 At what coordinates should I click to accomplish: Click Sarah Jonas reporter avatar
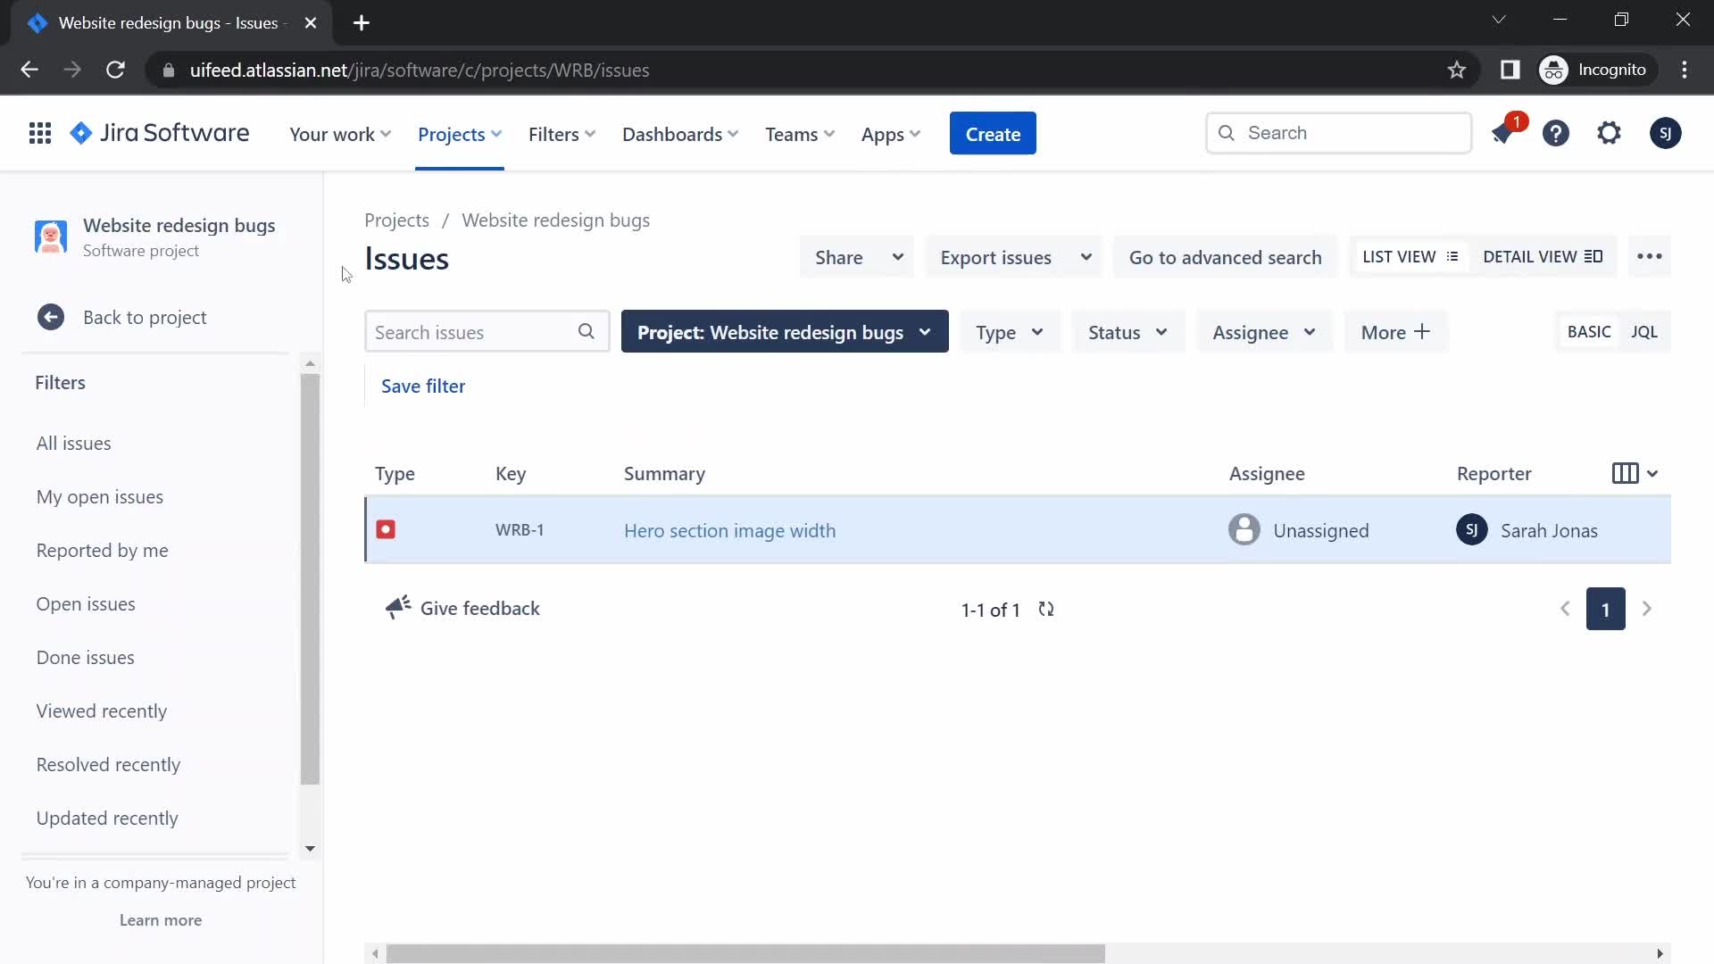tap(1471, 530)
